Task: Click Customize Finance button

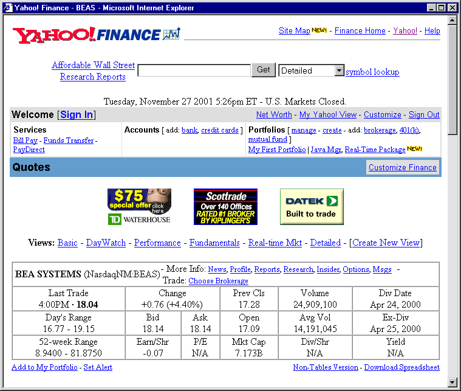Action: coord(403,167)
